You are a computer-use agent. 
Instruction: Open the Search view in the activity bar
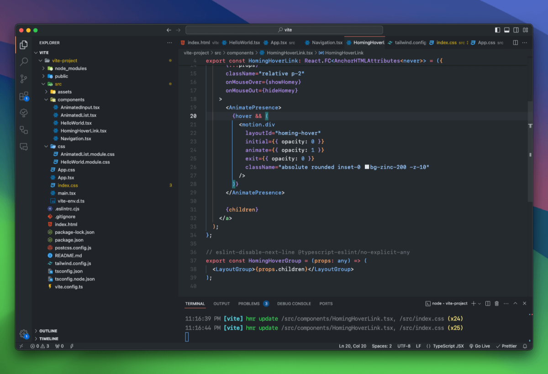[x=24, y=62]
